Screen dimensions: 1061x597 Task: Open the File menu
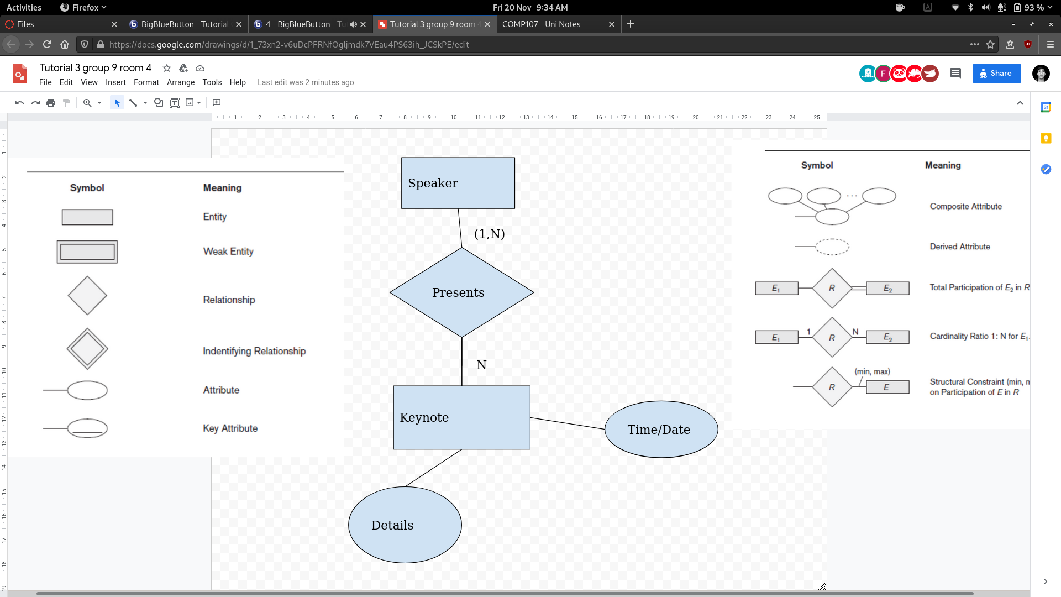point(45,82)
